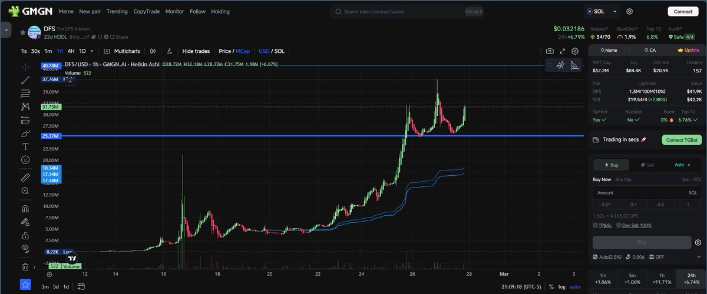Select the crosshair cursor tool
This screenshot has width=707, height=294.
pyautogui.click(x=25, y=67)
